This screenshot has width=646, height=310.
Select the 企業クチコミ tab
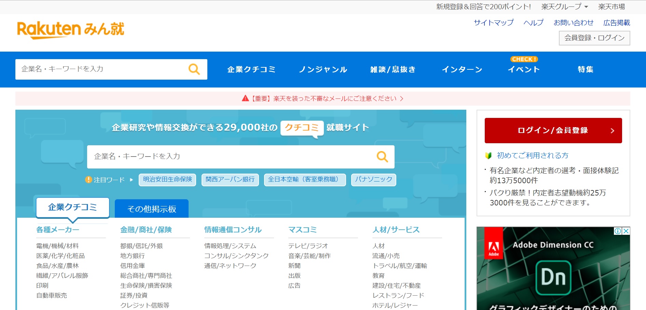[72, 207]
